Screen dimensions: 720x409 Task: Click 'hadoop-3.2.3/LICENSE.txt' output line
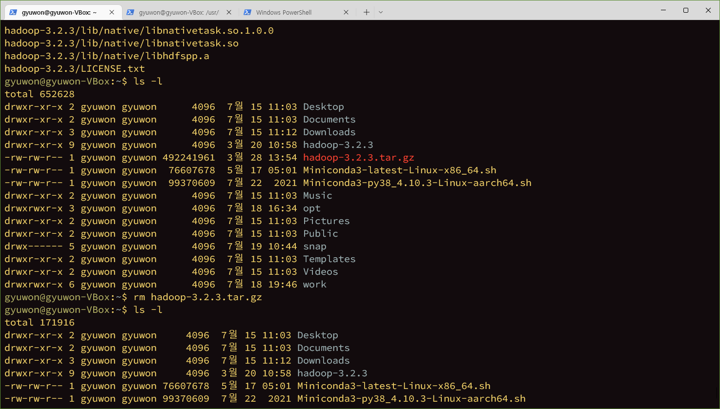pyautogui.click(x=75, y=69)
